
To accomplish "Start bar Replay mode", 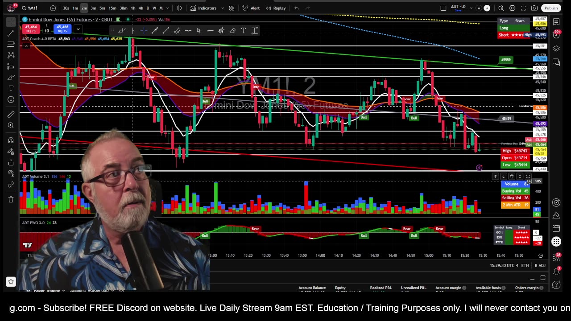I will [x=276, y=8].
